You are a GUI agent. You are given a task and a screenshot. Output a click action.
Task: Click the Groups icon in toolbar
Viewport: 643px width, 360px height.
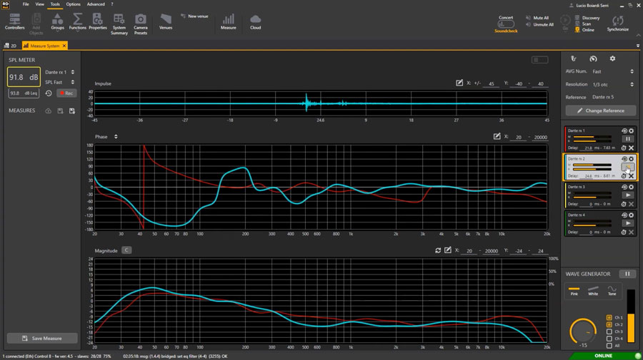(x=57, y=21)
